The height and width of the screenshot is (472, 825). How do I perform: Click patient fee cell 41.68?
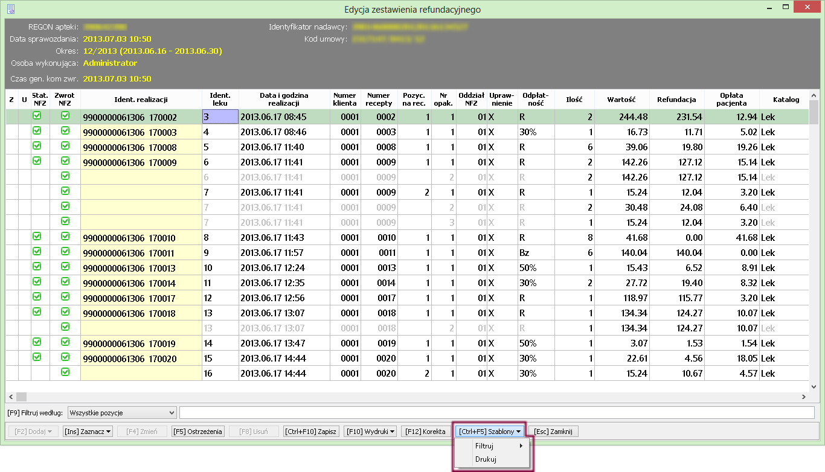[x=732, y=238]
